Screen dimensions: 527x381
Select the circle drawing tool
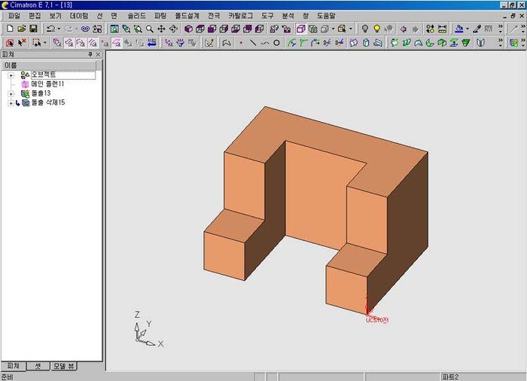pos(276,43)
